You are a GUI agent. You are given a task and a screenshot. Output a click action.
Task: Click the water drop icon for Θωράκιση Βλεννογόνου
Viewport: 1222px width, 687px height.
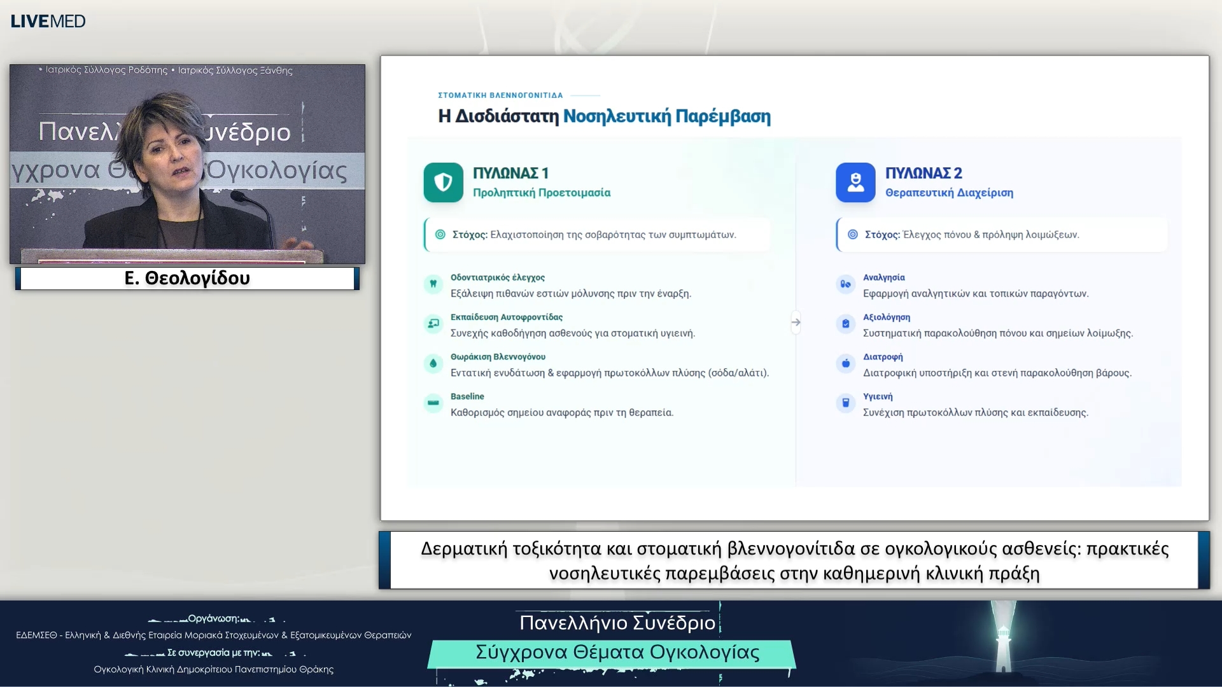(433, 363)
